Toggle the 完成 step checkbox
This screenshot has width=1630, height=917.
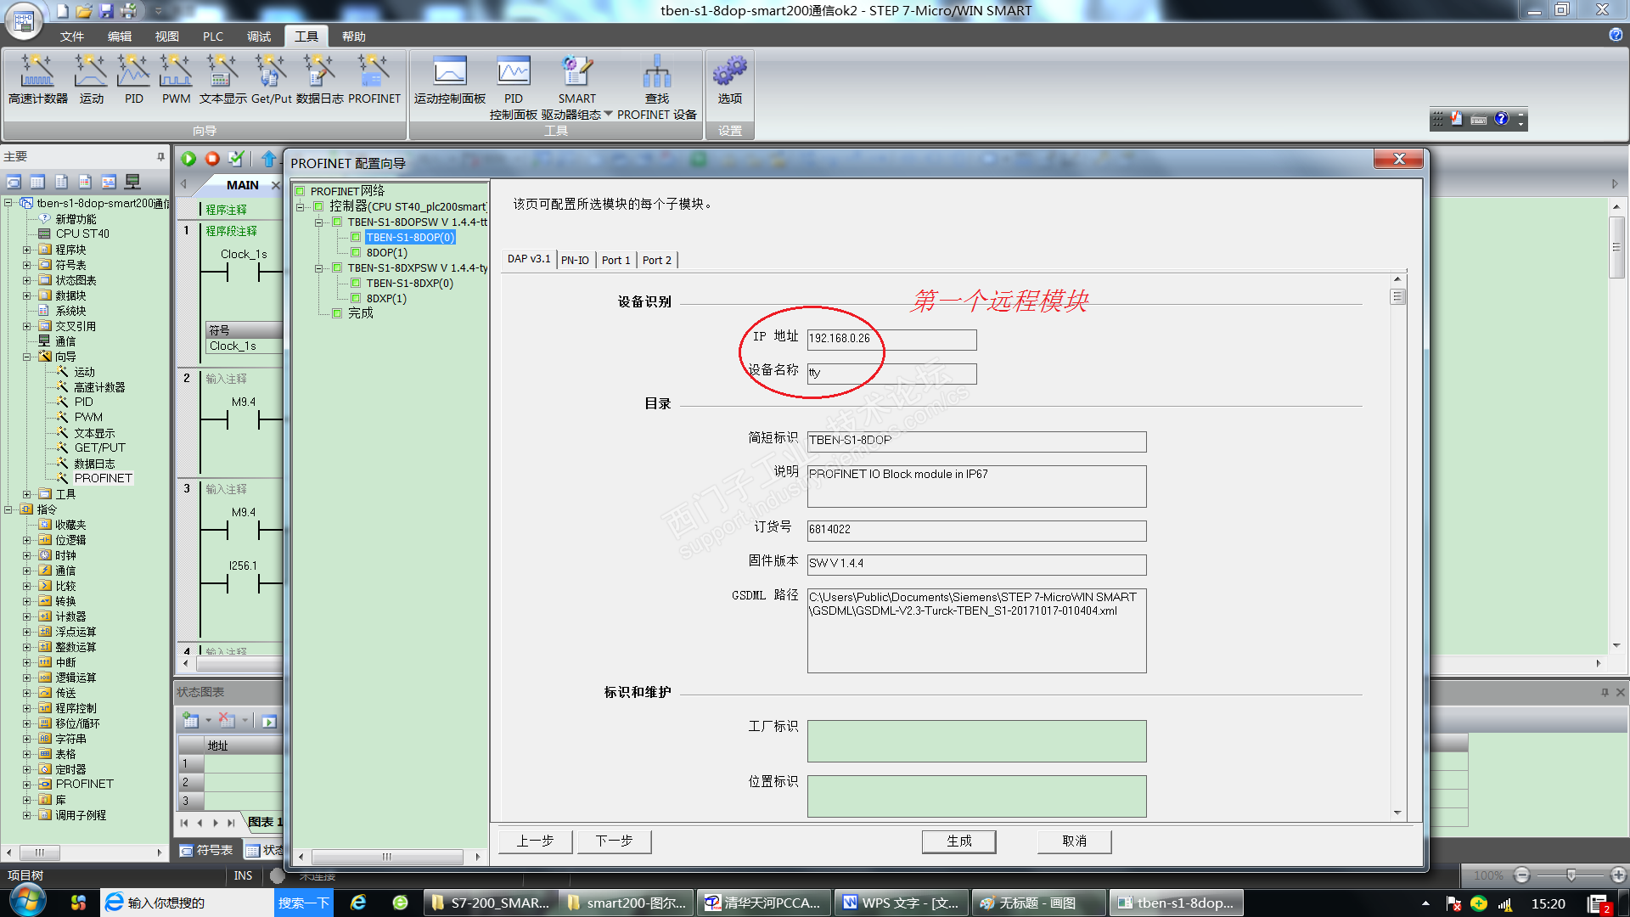pos(337,313)
